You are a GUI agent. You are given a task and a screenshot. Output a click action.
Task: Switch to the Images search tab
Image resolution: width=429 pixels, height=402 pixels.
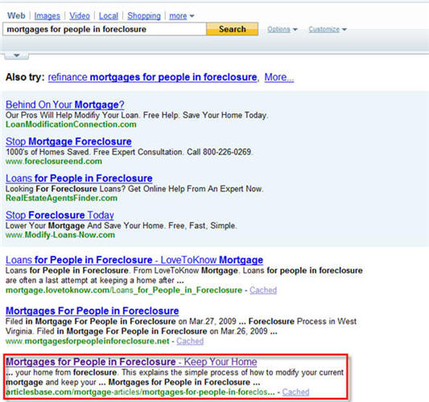click(x=47, y=16)
